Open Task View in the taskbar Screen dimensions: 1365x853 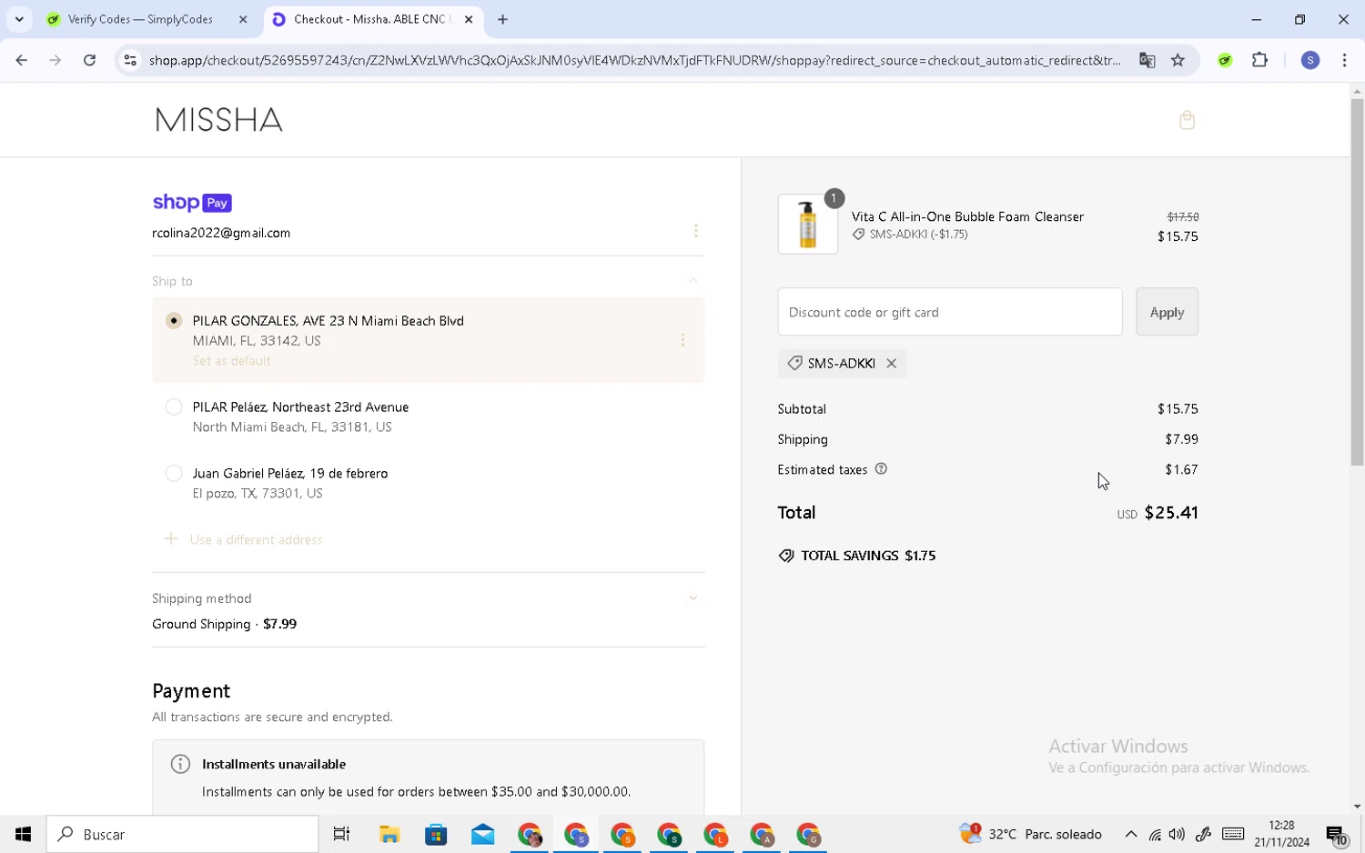341,834
